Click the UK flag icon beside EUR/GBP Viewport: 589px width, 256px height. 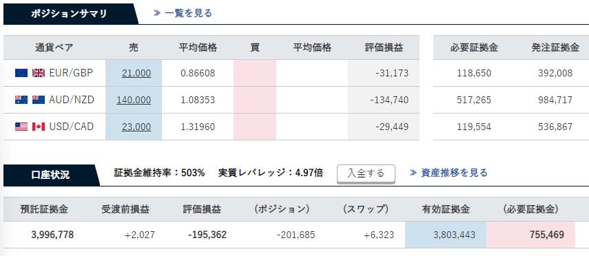point(39,73)
